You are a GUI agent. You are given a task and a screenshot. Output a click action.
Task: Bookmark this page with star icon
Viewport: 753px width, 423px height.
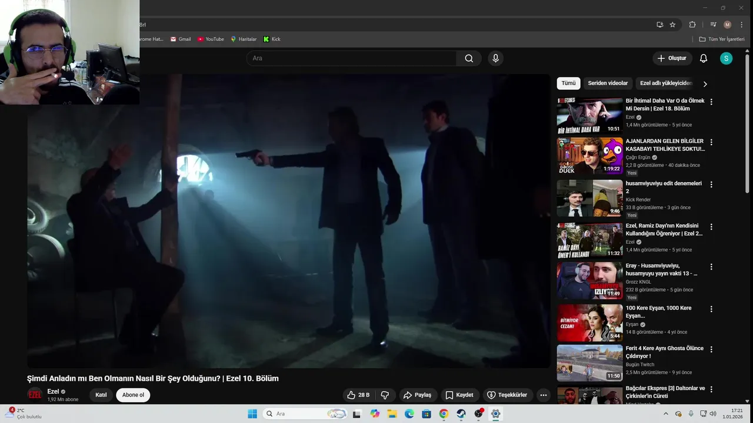pos(672,25)
